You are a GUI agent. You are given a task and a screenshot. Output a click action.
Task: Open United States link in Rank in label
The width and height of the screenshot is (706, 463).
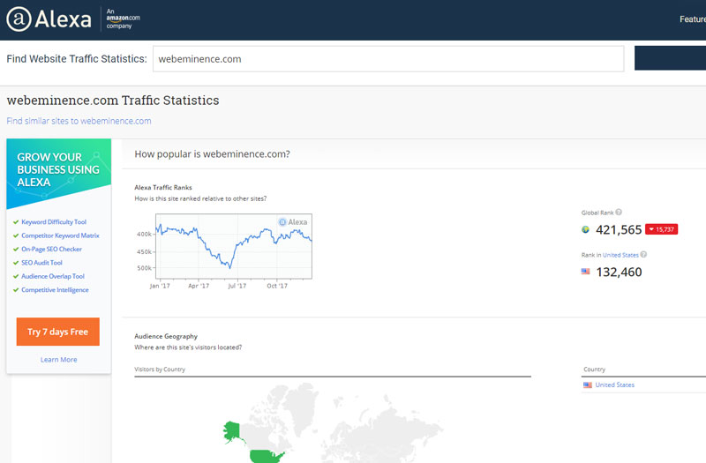[x=620, y=255]
